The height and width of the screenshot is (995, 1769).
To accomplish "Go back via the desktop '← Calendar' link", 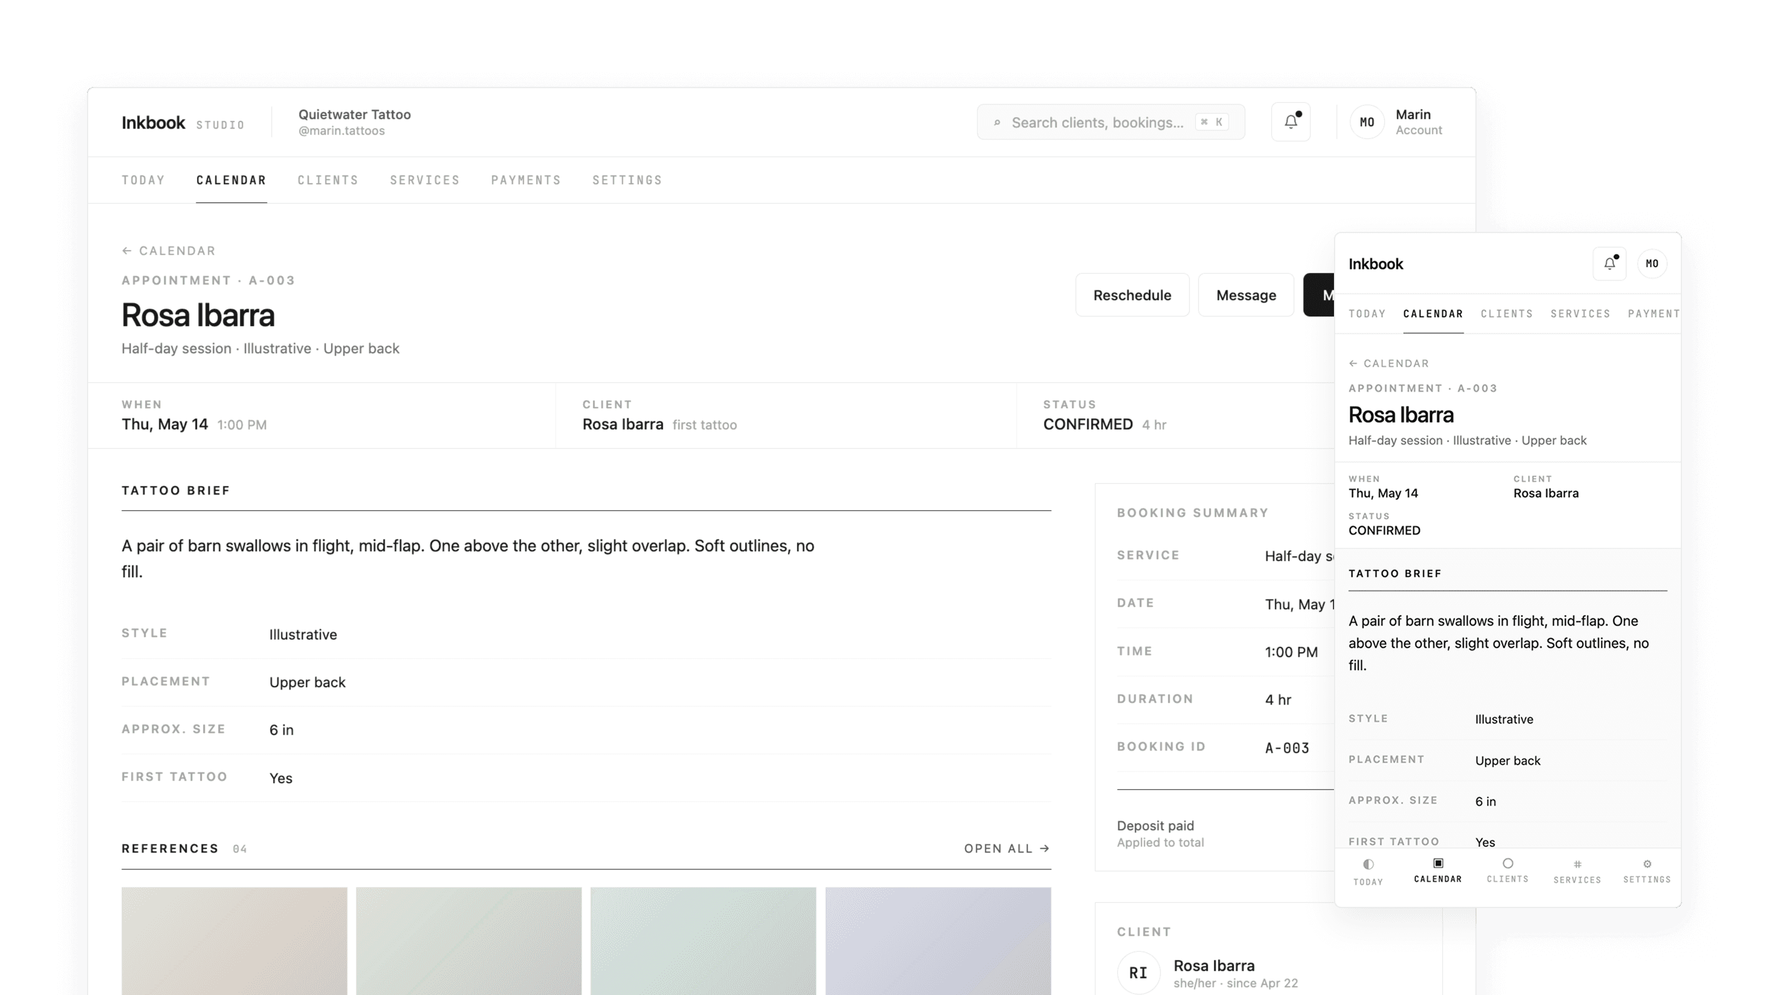I will point(169,251).
